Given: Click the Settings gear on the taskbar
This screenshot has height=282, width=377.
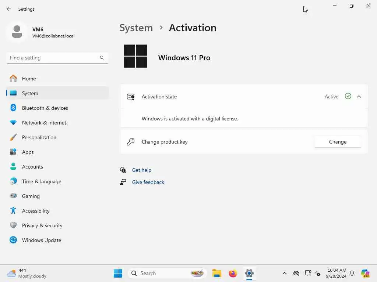Looking at the screenshot, I should pyautogui.click(x=249, y=273).
